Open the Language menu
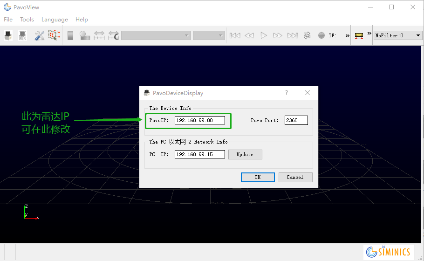424x261 pixels. [55, 20]
